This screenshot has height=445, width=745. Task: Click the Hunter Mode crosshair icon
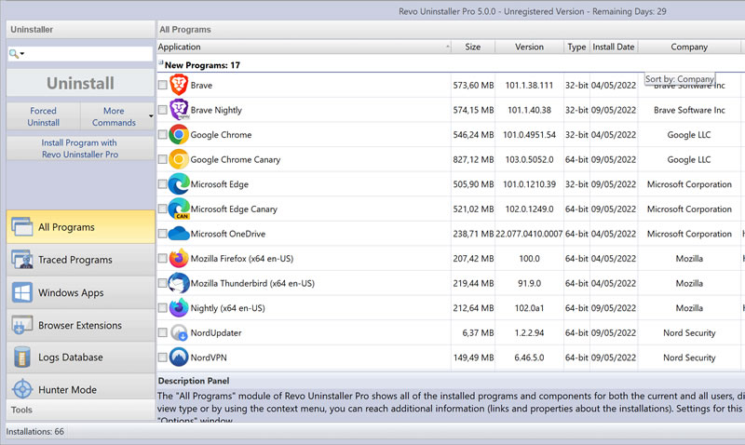point(21,389)
